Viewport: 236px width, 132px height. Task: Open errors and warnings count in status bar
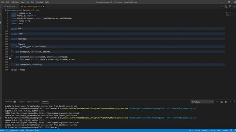(33, 131)
